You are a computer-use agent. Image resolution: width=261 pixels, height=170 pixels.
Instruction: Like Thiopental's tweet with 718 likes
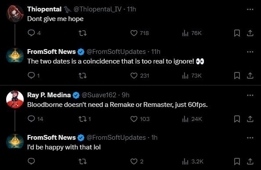[139, 33]
